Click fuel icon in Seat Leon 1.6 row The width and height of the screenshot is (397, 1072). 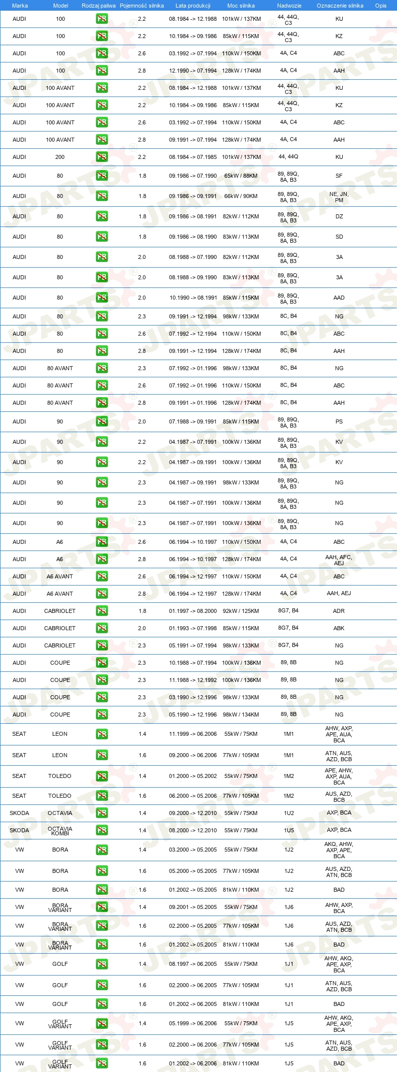(x=102, y=755)
